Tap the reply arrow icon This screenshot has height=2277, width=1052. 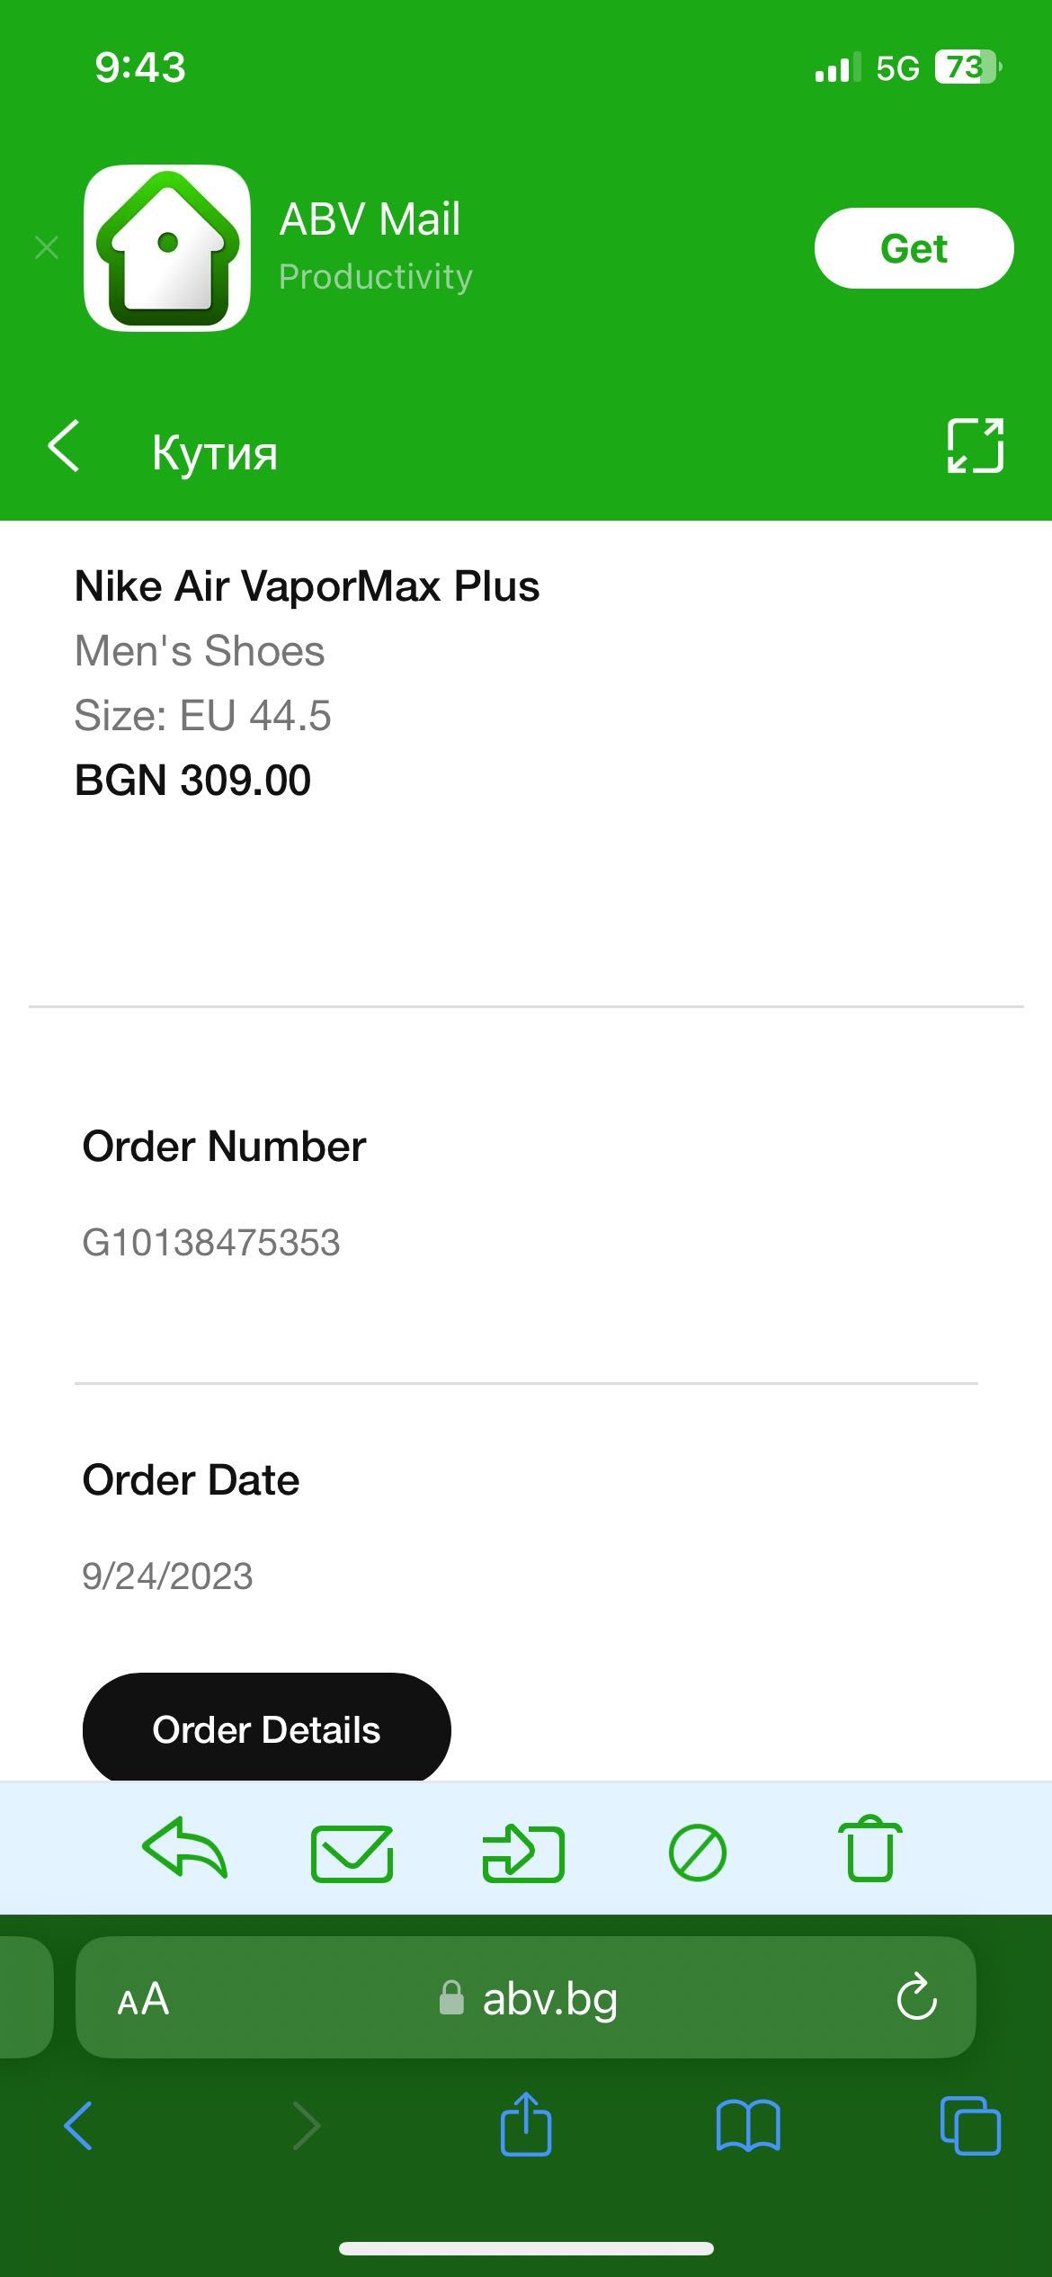tap(184, 1849)
